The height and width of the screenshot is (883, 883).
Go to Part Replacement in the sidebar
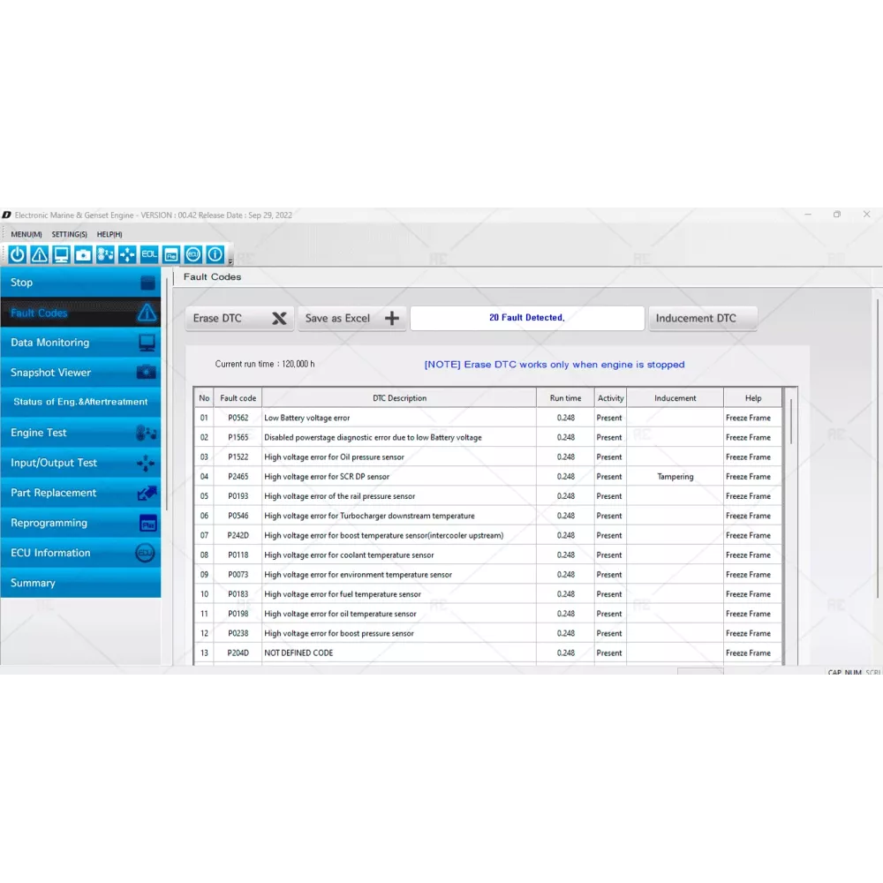click(x=80, y=493)
